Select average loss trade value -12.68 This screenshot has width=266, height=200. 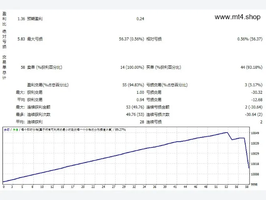[257, 100]
